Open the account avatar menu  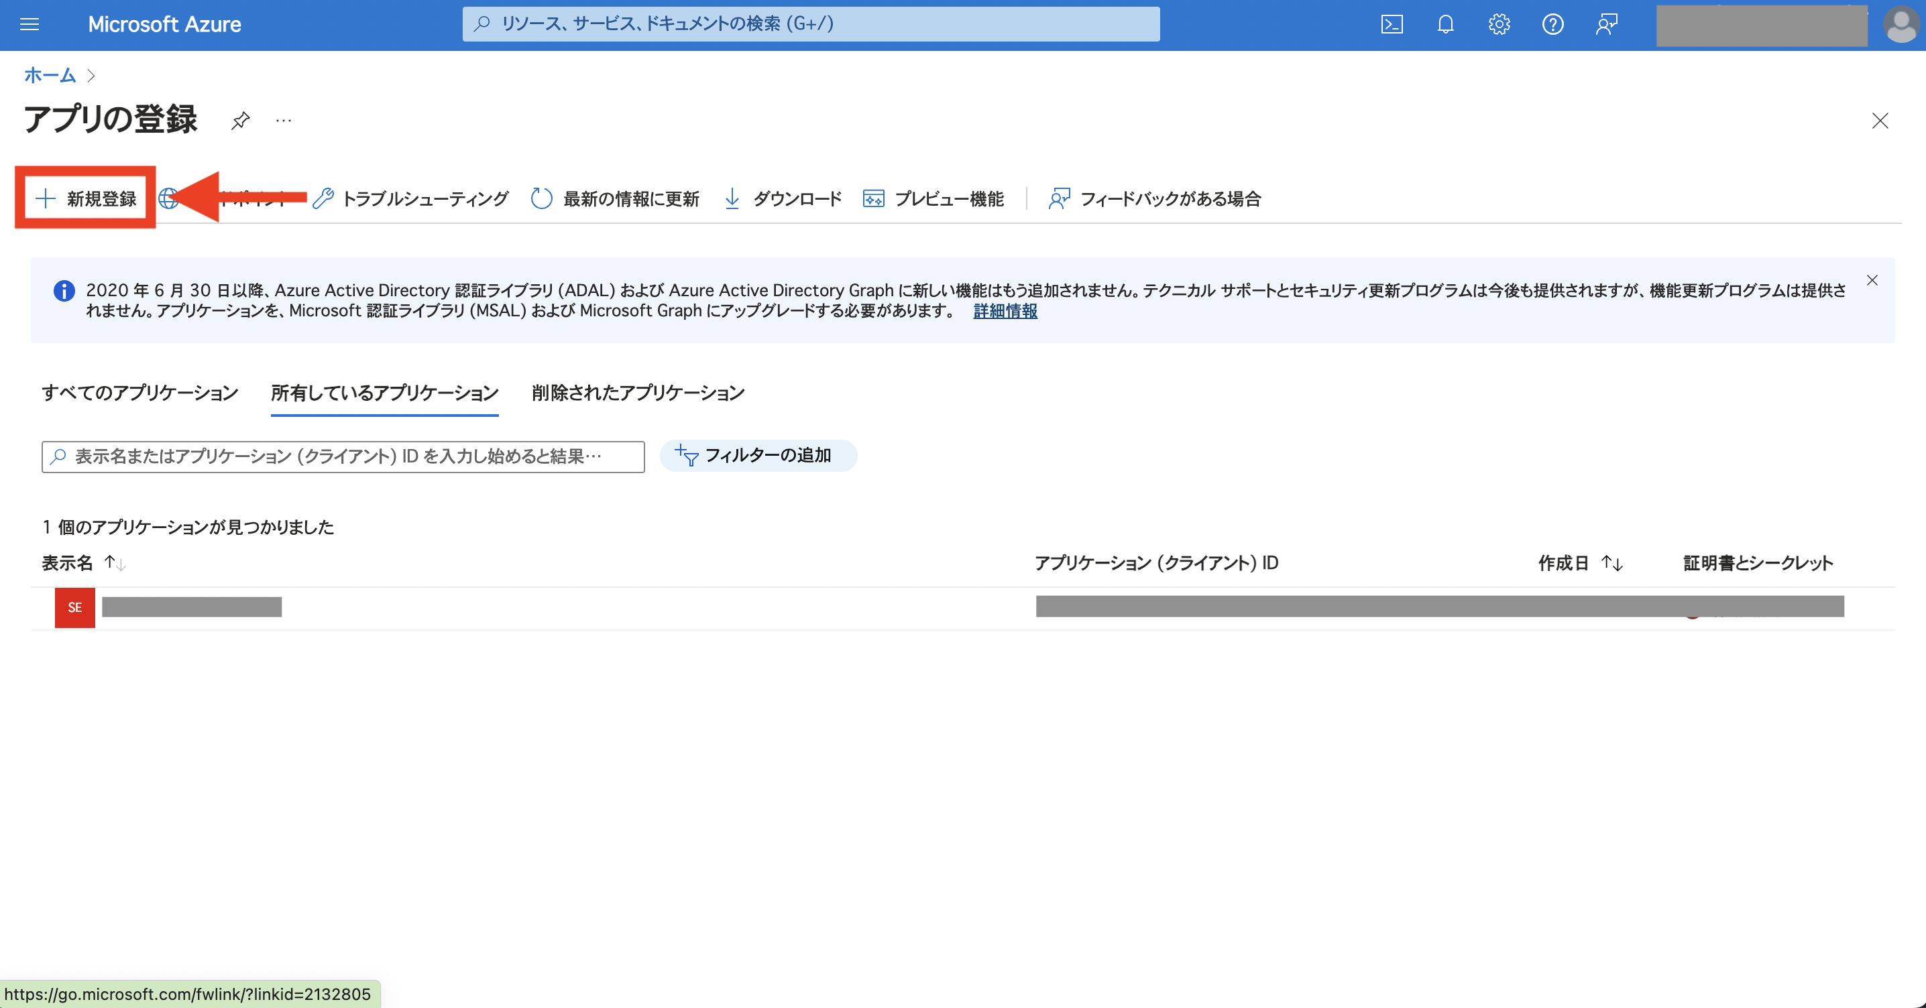[1901, 25]
